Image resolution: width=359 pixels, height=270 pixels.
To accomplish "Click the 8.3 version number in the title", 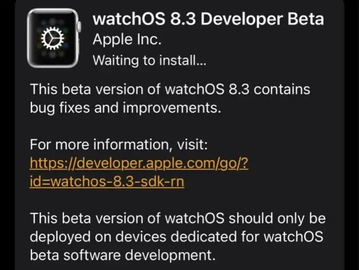I will click(x=183, y=19).
